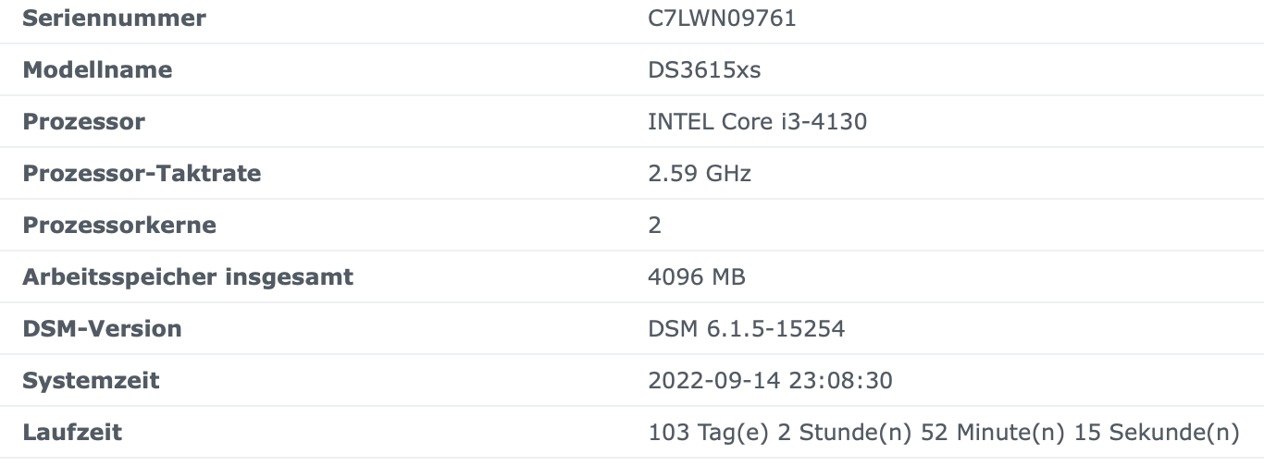Click the Prozessor row label

[x=83, y=121]
